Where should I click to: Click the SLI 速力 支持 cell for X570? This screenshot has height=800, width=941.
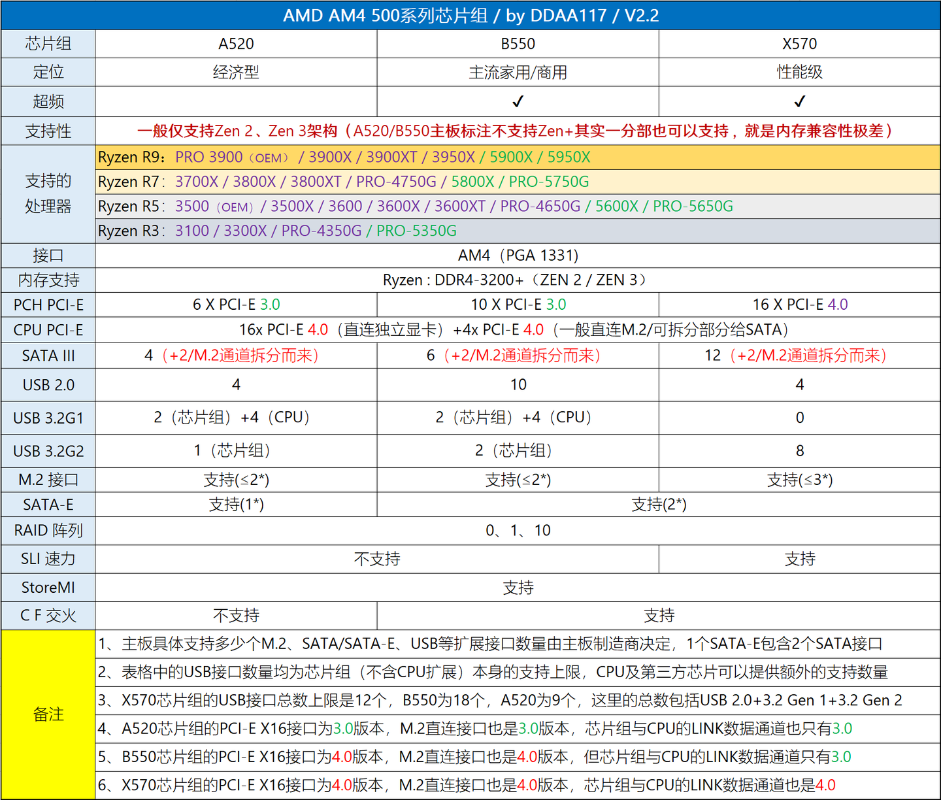799,559
